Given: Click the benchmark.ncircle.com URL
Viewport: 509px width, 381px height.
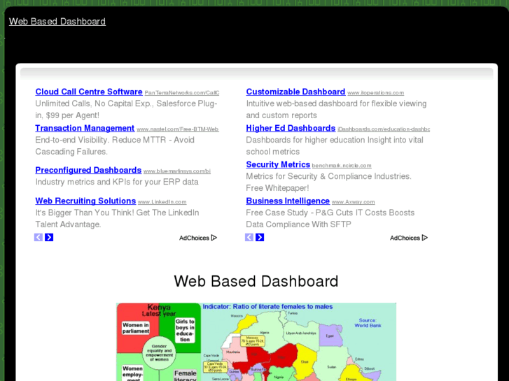Looking at the screenshot, I should pos(342,166).
